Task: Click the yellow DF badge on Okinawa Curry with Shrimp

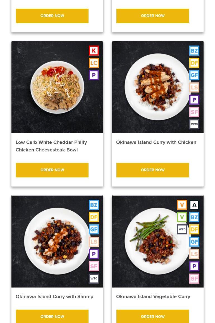Action: (94, 217)
